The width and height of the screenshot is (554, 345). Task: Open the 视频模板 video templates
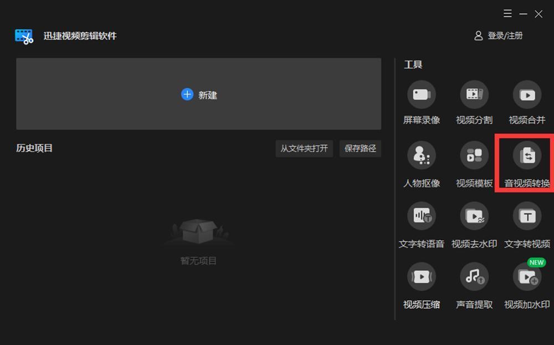coord(474,155)
